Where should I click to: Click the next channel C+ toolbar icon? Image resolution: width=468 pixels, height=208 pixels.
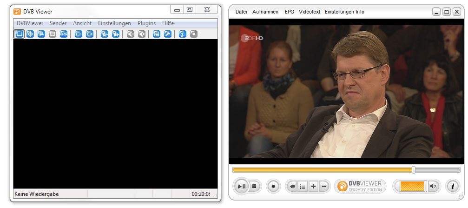pyautogui.click(x=90, y=34)
